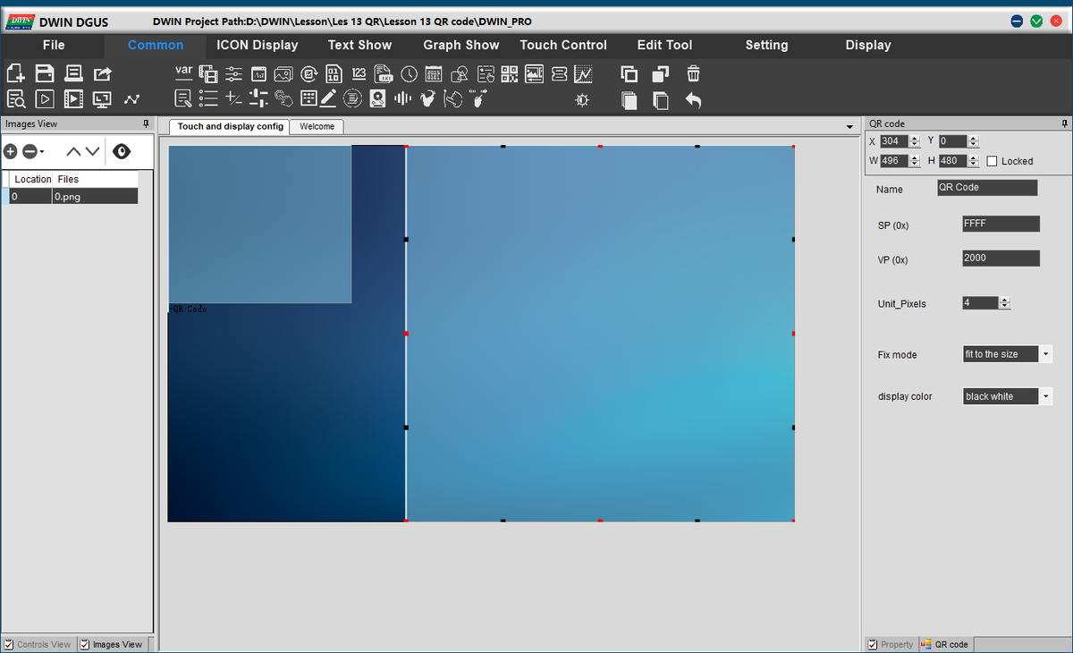
Task: Open the Setting menu
Action: pos(767,45)
